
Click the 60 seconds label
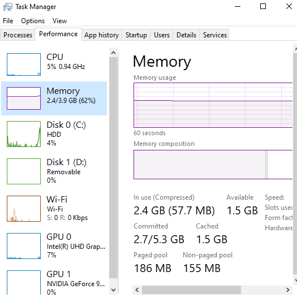149,133
